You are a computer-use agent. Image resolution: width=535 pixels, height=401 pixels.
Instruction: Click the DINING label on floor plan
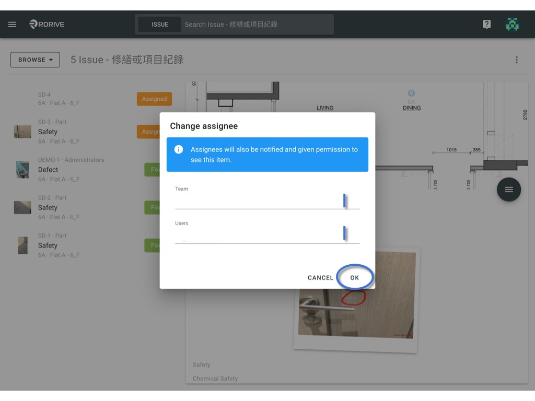(412, 108)
